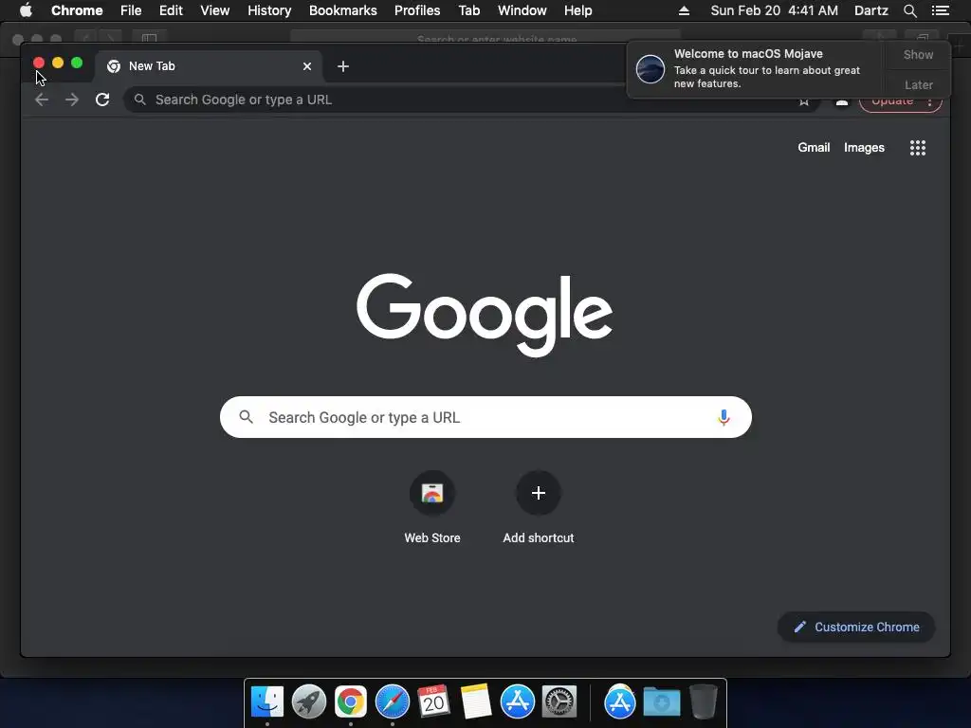Open the History menu

(269, 10)
